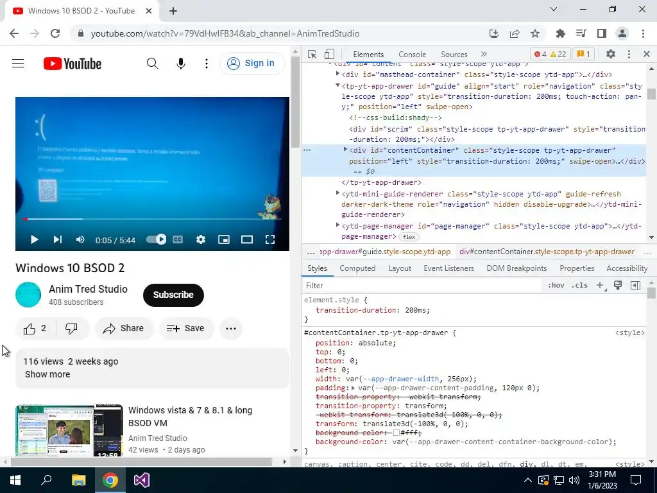This screenshot has height=493, width=657.
Task: Open YouTube settings three-dot menu beside Sign in
Action: point(206,64)
